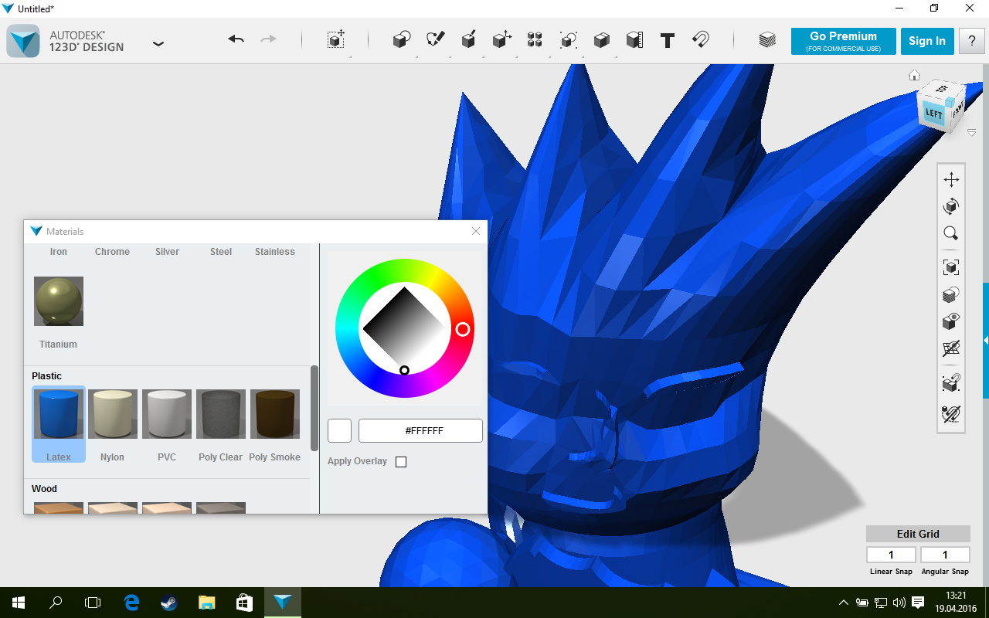Open the Sketch tools
989x618 pixels.
pyautogui.click(x=435, y=40)
